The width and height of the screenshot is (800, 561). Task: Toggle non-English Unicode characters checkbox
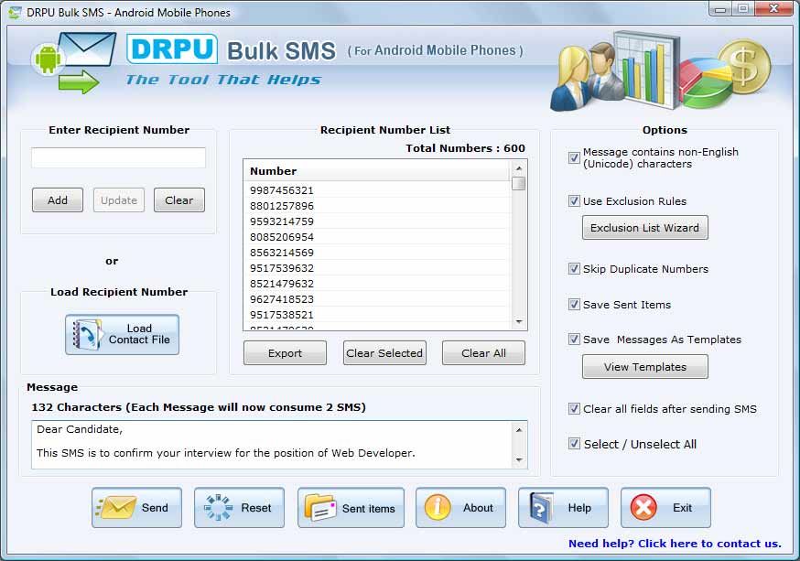point(574,157)
